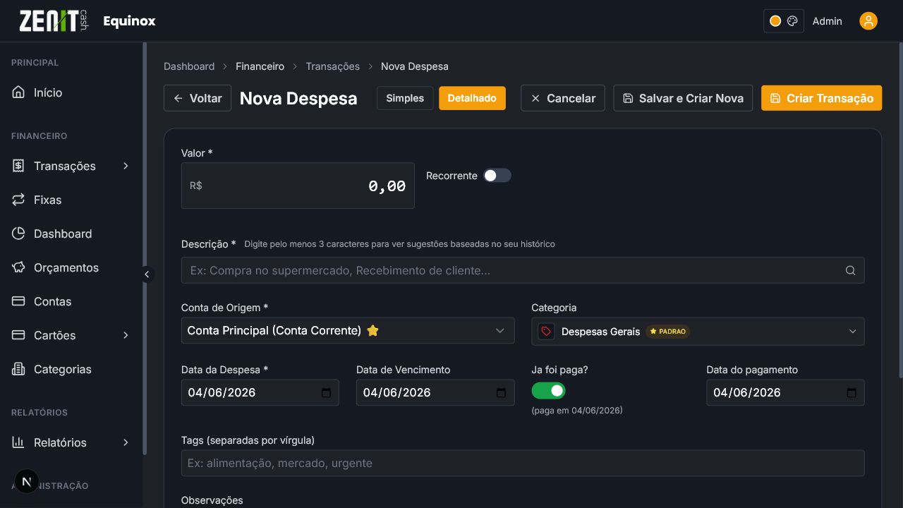Click the Nova Despesa breadcrumb text
The width and height of the screenshot is (903, 508).
415,66
